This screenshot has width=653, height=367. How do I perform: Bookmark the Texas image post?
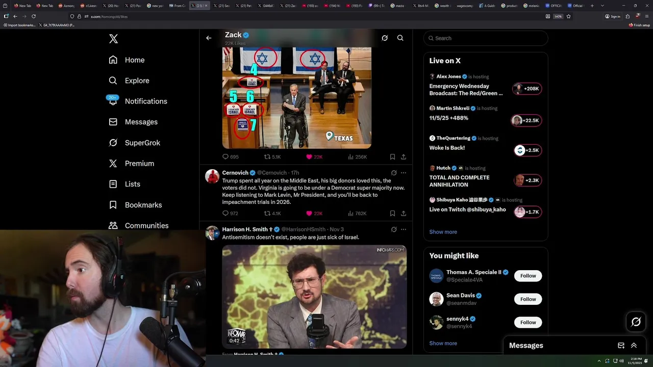tap(392, 157)
